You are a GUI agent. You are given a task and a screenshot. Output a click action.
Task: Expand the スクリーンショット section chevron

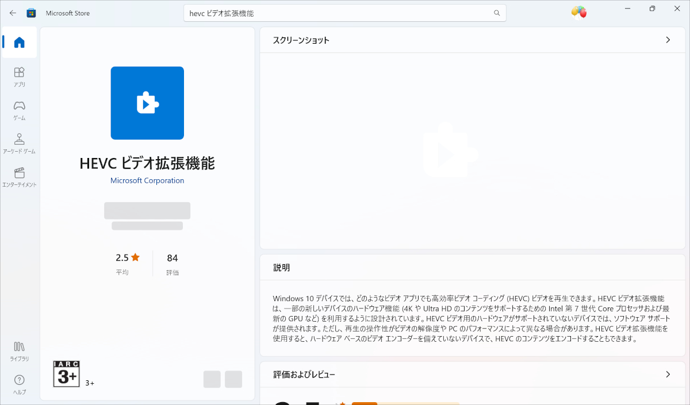tap(668, 40)
